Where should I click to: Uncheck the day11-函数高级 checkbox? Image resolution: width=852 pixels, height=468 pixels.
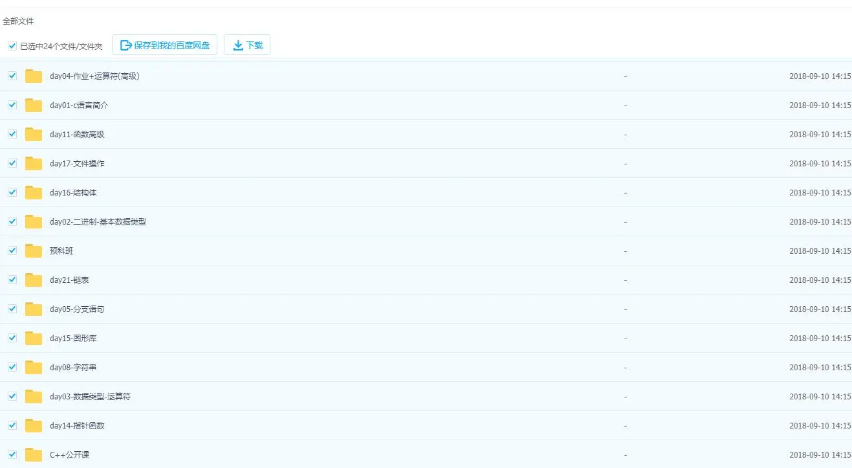[x=12, y=134]
